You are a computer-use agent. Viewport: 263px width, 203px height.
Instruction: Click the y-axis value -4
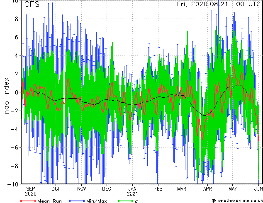(x=15, y=129)
